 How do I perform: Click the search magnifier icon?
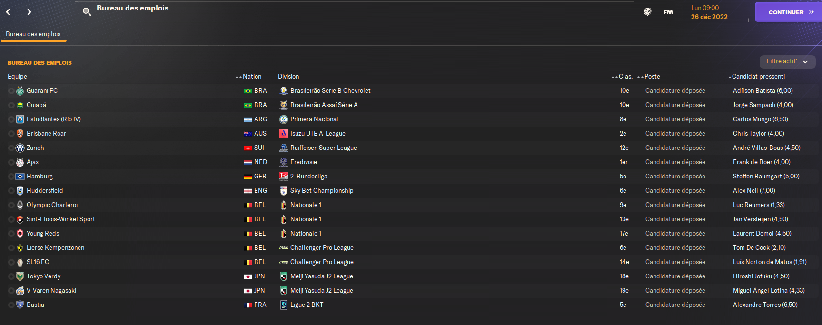[87, 12]
